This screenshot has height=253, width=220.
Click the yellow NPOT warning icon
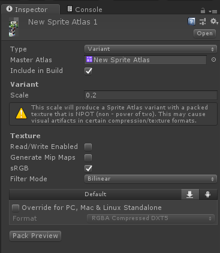pyautogui.click(x=21, y=113)
